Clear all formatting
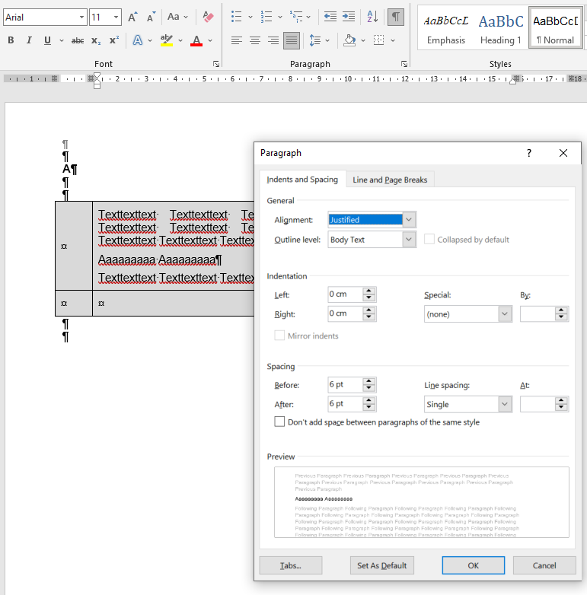 pyautogui.click(x=208, y=17)
